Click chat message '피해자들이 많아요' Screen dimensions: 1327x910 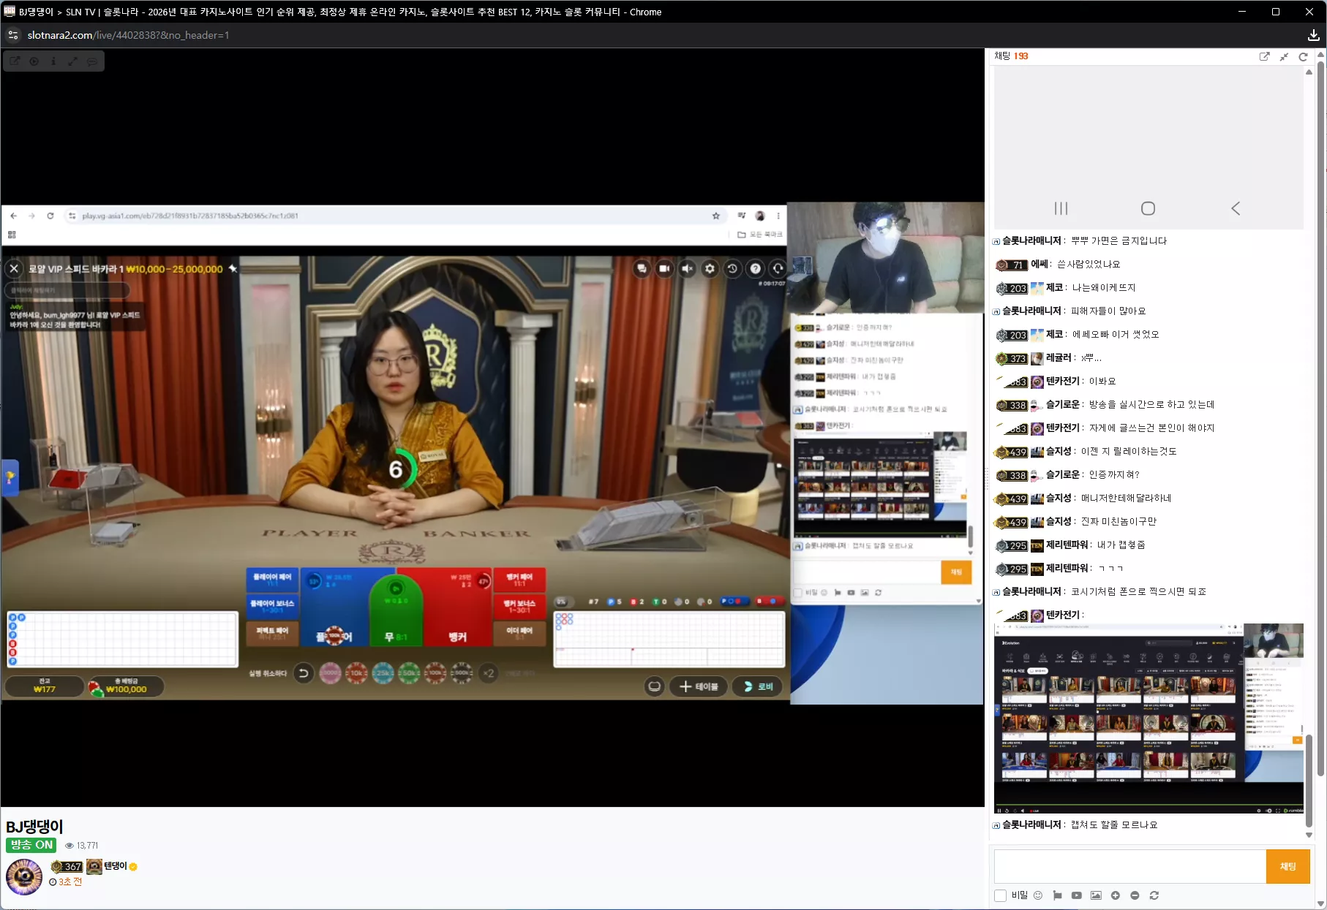click(1108, 311)
